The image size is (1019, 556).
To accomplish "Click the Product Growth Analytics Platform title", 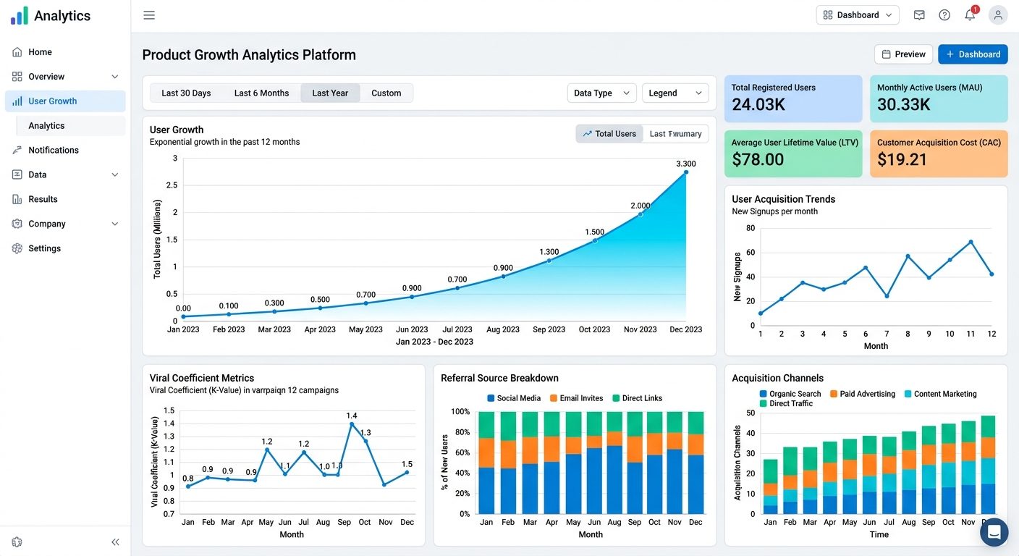I will [x=249, y=55].
